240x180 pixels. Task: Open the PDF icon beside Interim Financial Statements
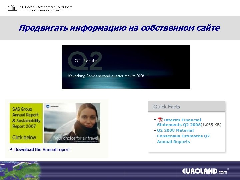(160, 120)
